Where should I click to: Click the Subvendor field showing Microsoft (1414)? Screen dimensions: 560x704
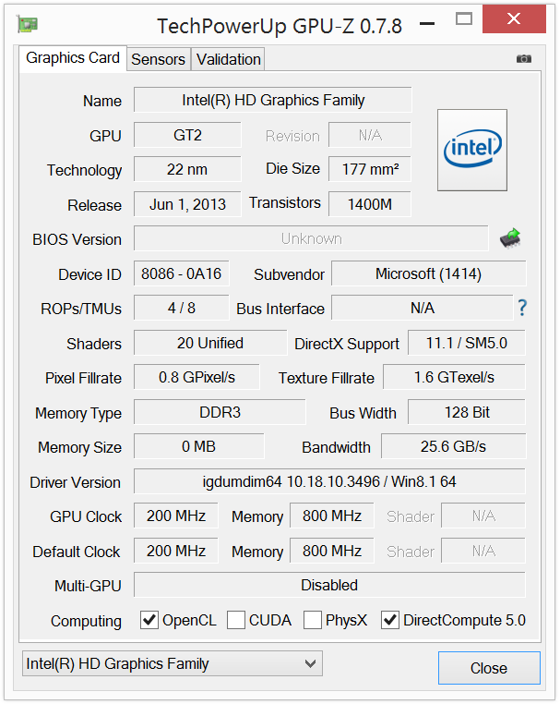(428, 273)
